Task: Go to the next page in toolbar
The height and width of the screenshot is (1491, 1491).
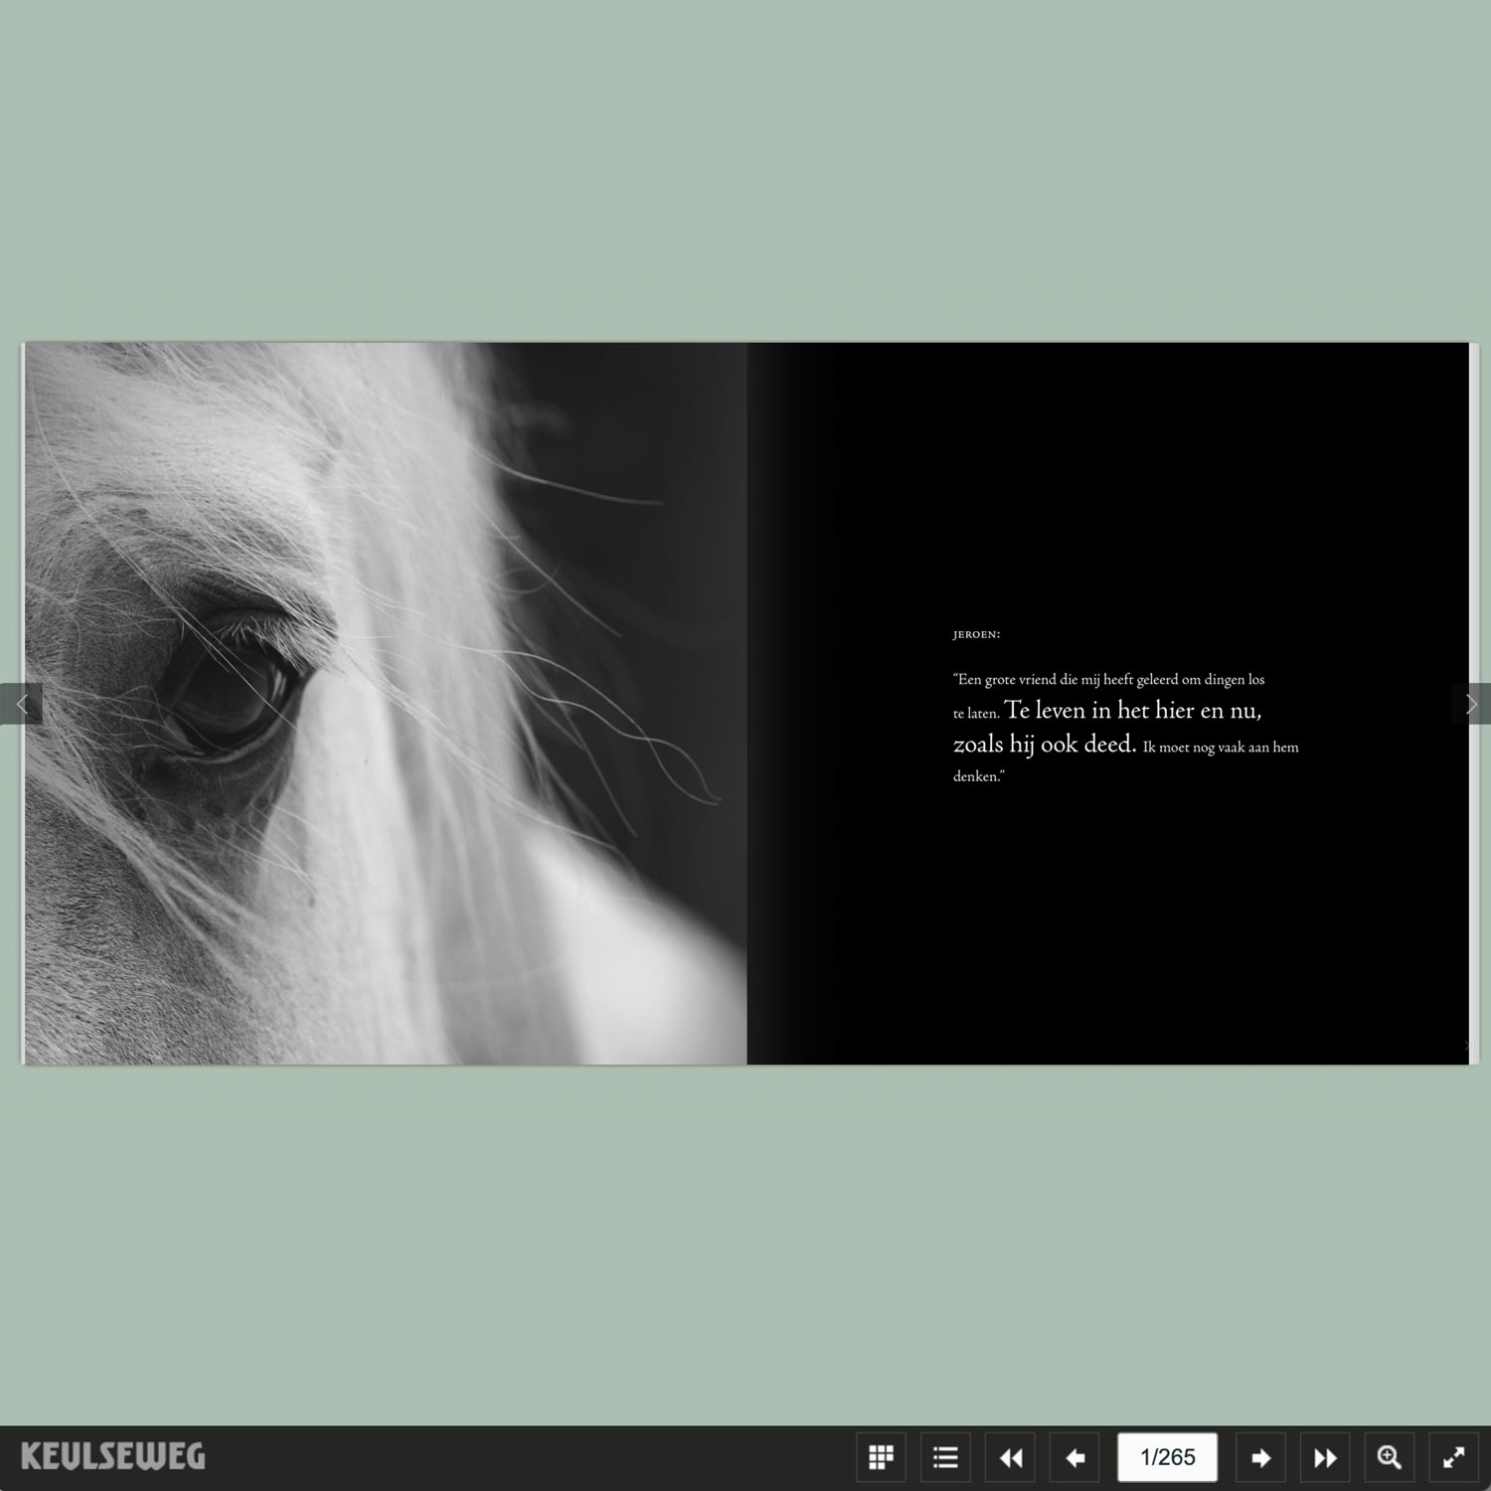Action: pos(1260,1457)
